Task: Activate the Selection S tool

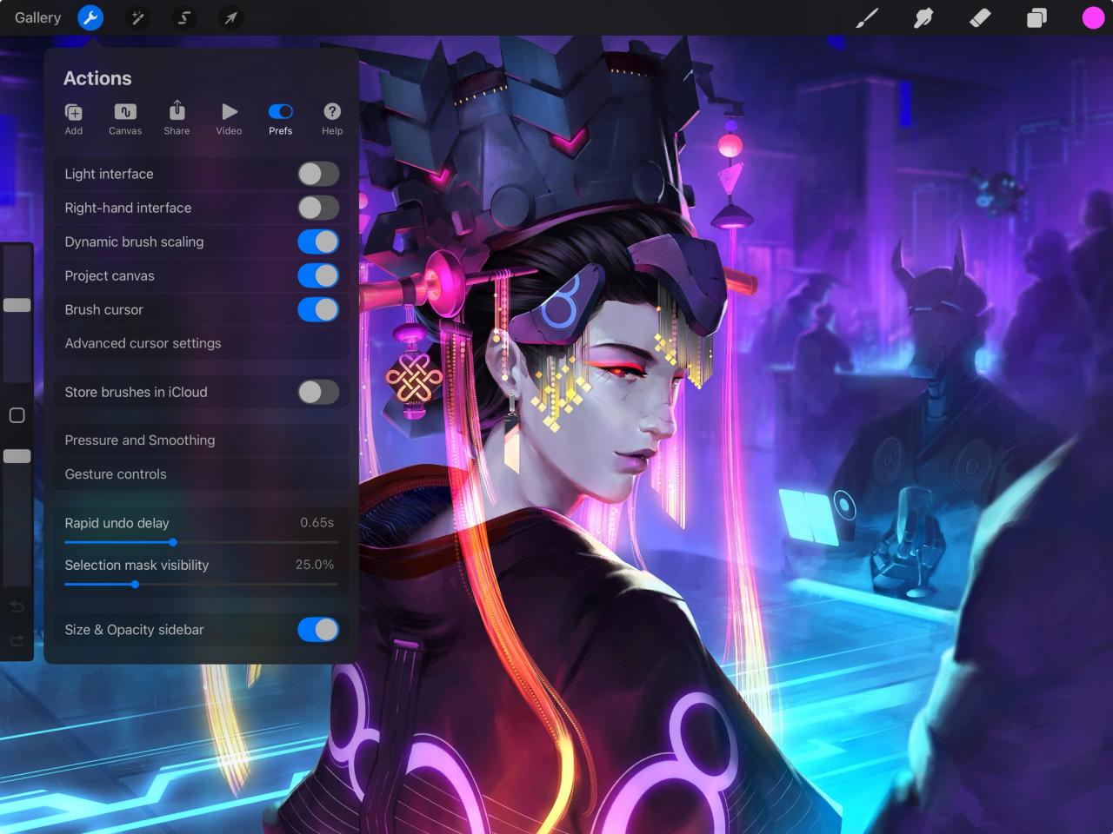Action: point(184,17)
